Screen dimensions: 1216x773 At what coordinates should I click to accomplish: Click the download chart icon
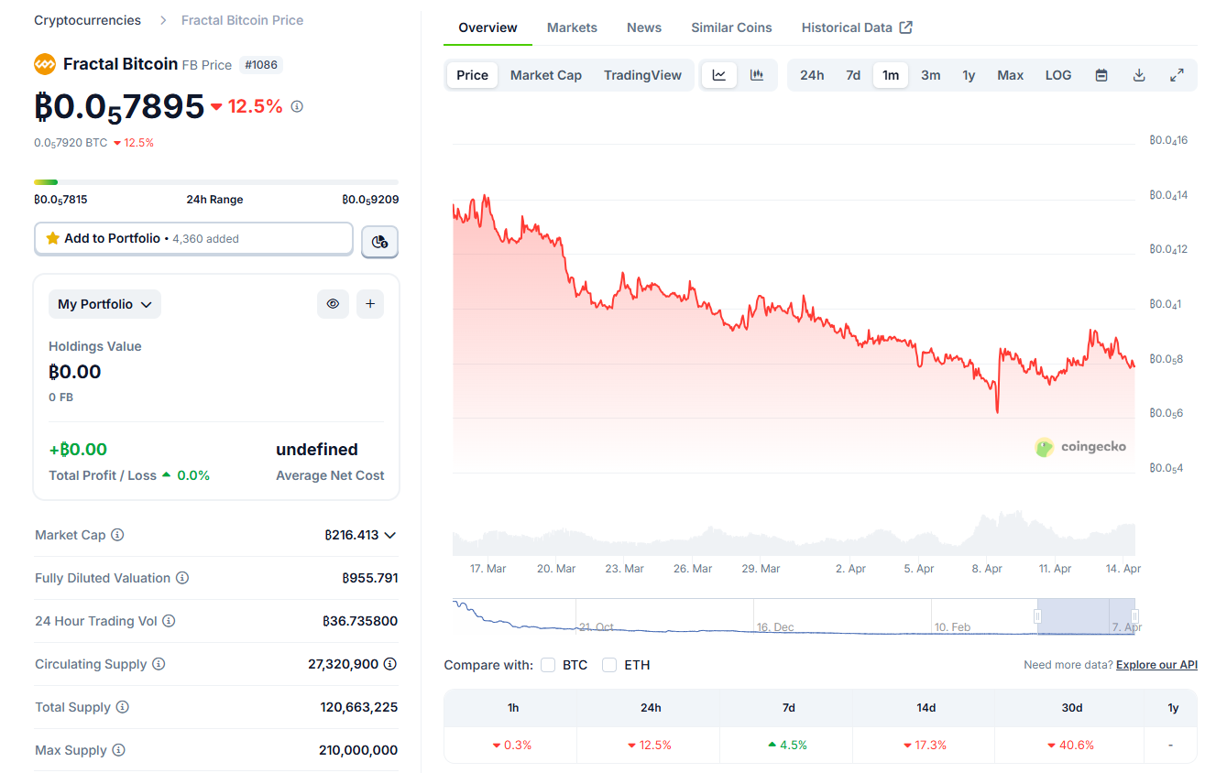pyautogui.click(x=1139, y=75)
